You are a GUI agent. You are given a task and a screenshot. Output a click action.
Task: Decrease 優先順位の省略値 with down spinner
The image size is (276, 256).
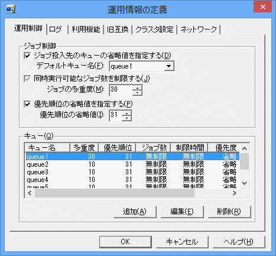pyautogui.click(x=126, y=118)
